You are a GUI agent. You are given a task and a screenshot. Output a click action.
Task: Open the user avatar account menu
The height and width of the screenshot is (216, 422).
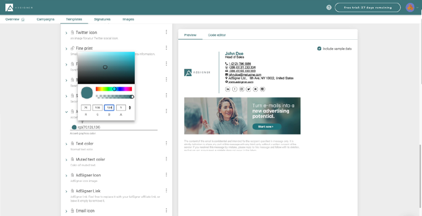[410, 7]
